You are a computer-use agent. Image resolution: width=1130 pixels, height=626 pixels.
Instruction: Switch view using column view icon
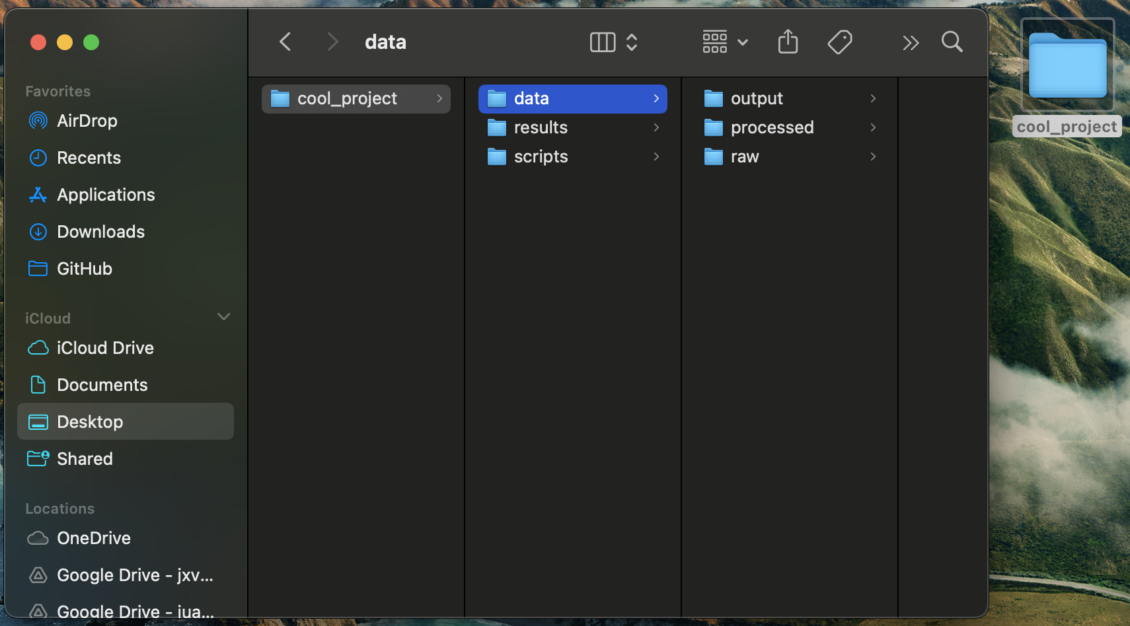[x=602, y=42]
